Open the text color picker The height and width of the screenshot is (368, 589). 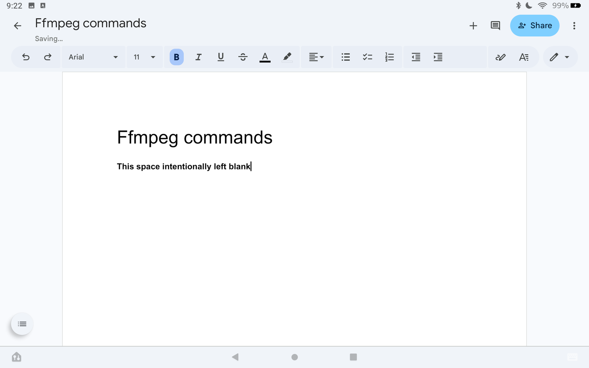pyautogui.click(x=265, y=57)
